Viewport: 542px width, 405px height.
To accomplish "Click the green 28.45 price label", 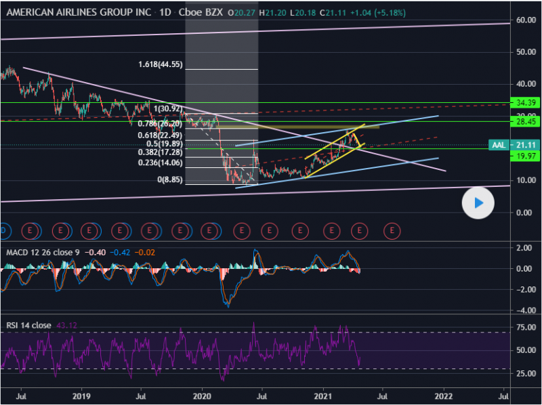I will pos(526,122).
